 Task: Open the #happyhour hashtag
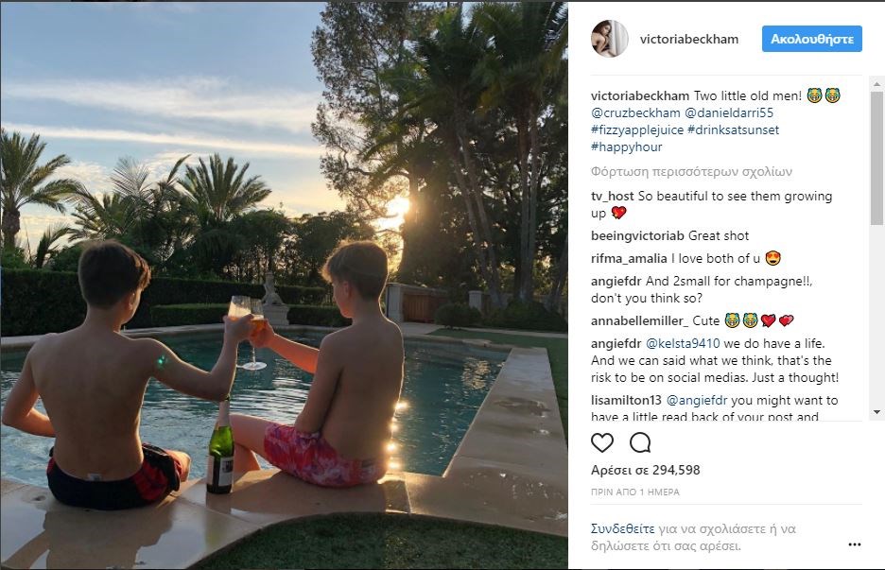[627, 147]
